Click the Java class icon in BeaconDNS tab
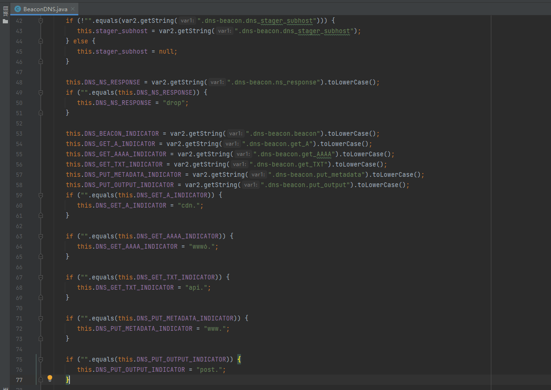This screenshot has height=390, width=551. (18, 9)
